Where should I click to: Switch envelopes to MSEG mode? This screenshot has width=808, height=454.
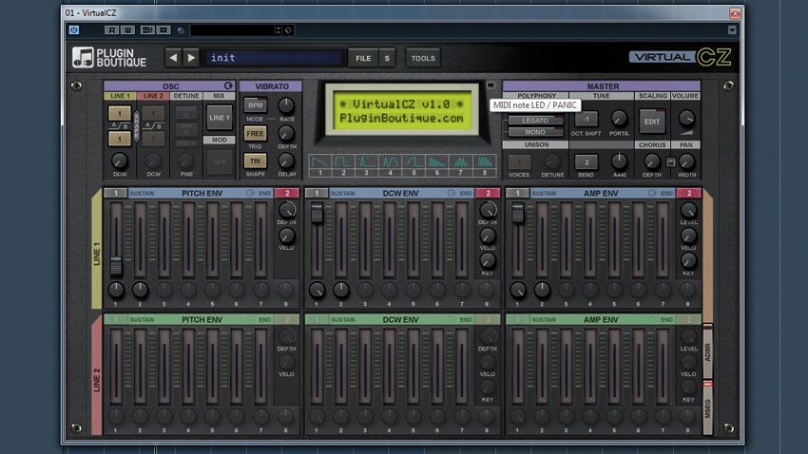(x=708, y=408)
